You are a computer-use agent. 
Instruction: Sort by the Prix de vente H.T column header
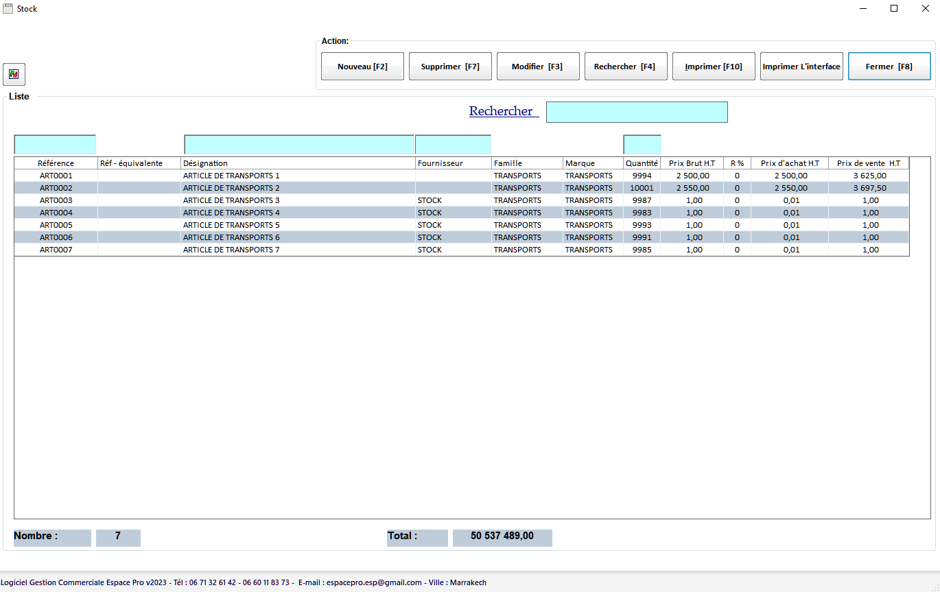click(x=869, y=163)
